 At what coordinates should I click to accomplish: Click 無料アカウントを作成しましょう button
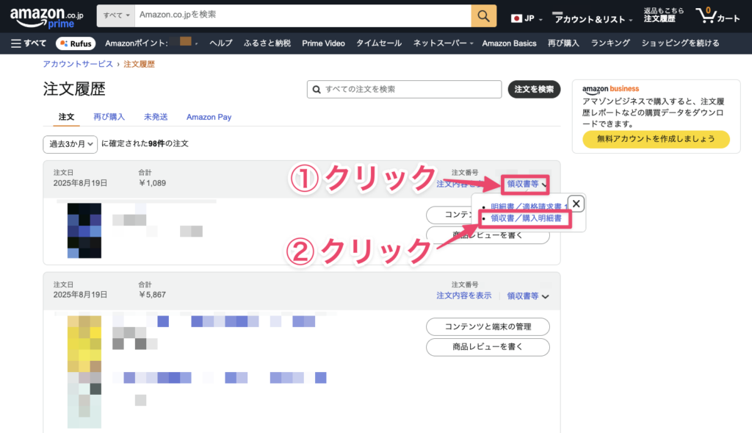tap(656, 139)
